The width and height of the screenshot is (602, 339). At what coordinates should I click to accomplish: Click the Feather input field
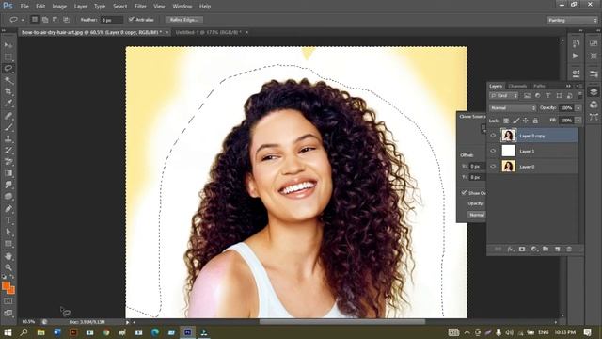point(112,20)
